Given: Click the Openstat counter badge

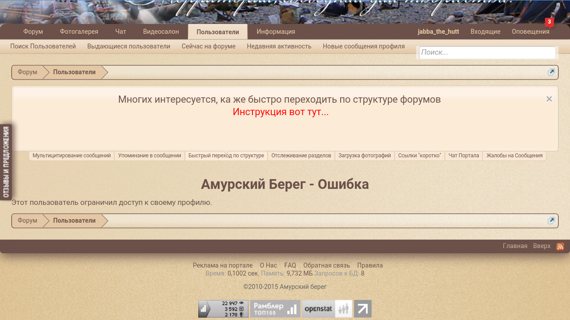Looking at the screenshot, I should 327,309.
